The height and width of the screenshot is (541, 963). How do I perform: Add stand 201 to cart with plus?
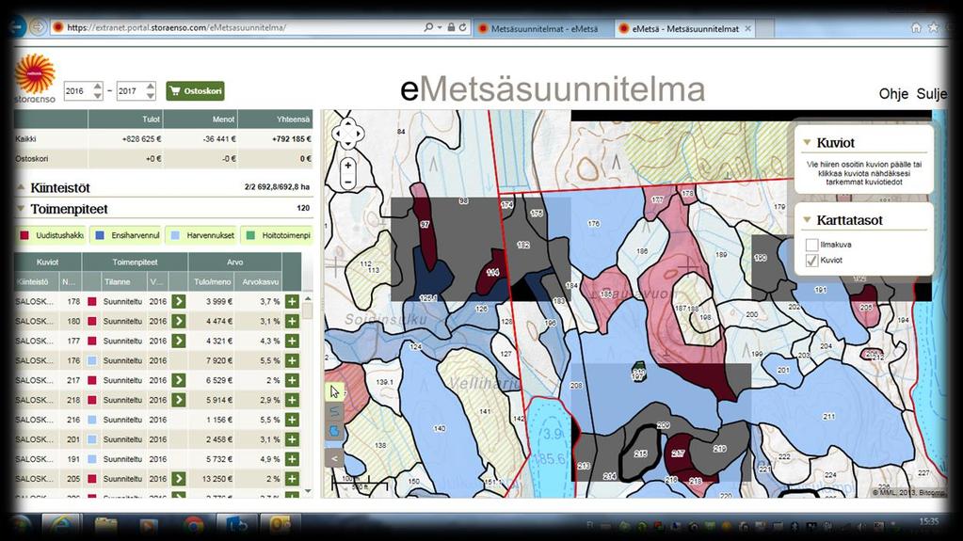[293, 439]
